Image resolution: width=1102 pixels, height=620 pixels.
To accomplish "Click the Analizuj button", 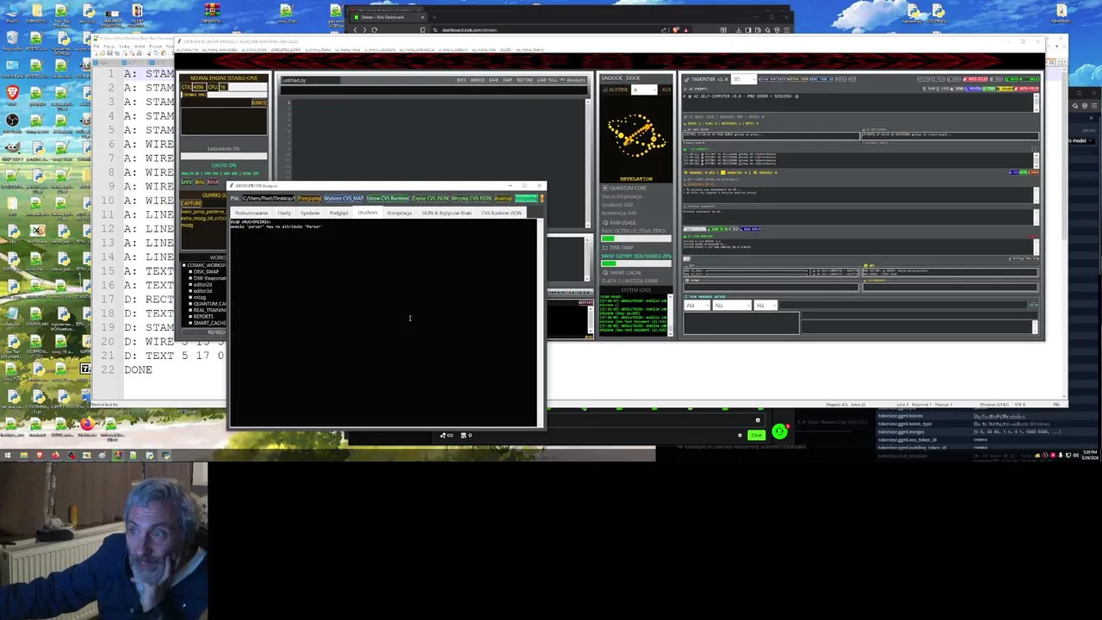I will click(503, 198).
